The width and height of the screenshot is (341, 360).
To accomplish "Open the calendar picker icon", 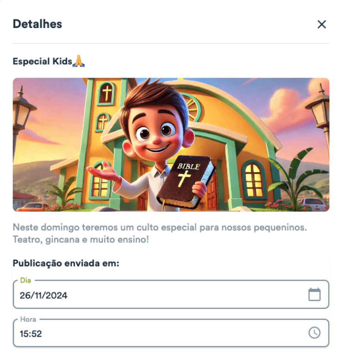I will [315, 294].
